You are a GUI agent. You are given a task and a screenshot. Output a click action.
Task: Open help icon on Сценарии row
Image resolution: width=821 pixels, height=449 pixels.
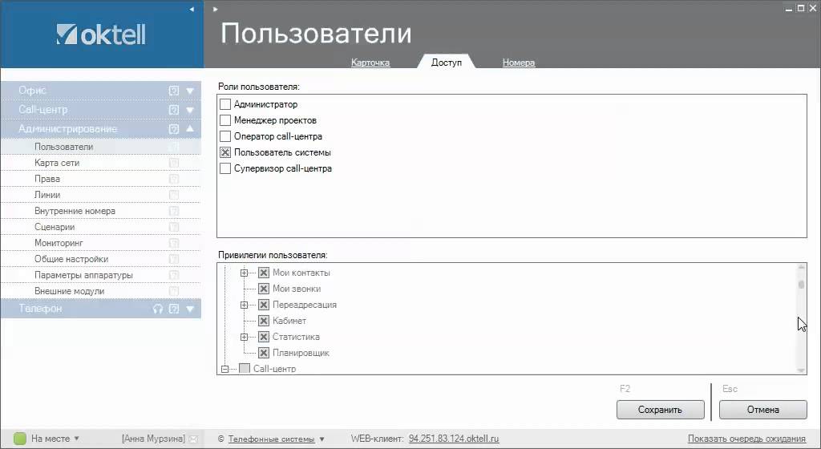point(174,227)
